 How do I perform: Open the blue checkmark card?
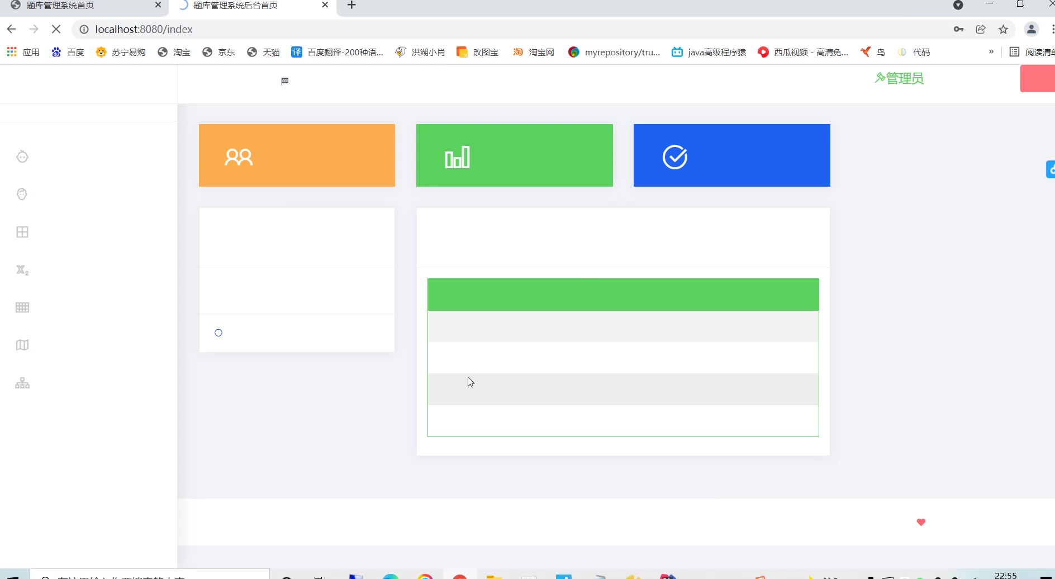732,155
